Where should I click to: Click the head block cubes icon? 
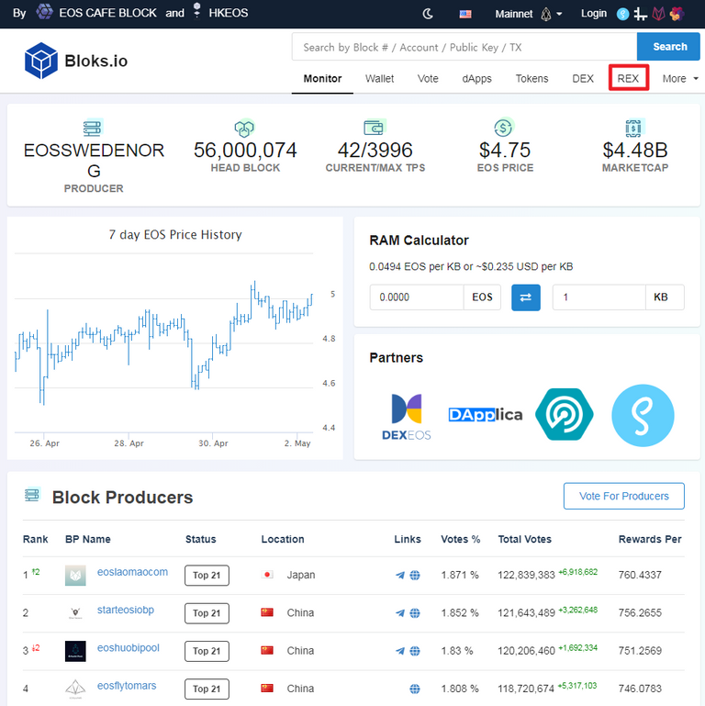tap(244, 128)
